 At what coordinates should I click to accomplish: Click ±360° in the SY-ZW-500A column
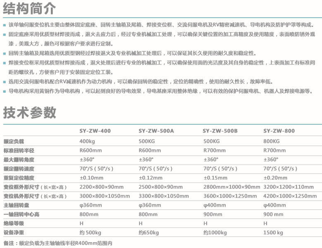pos(146,159)
